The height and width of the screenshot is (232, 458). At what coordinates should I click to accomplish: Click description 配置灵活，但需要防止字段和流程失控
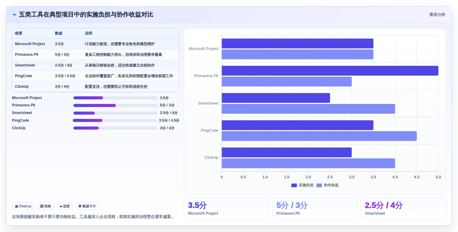[116, 87]
